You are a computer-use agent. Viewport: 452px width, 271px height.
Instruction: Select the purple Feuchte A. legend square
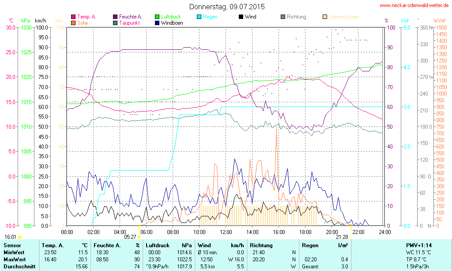(115, 17)
